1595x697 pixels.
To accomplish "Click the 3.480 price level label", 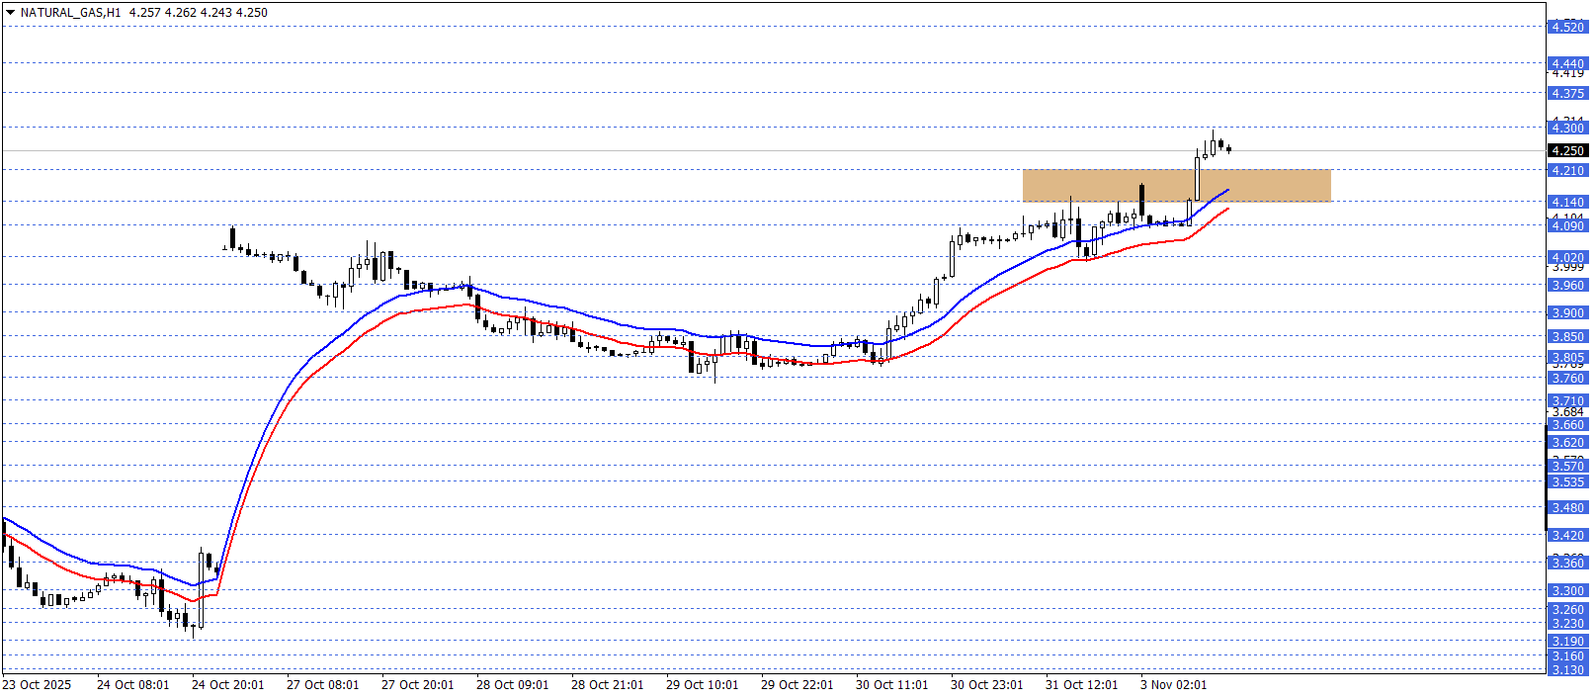I will (1566, 507).
